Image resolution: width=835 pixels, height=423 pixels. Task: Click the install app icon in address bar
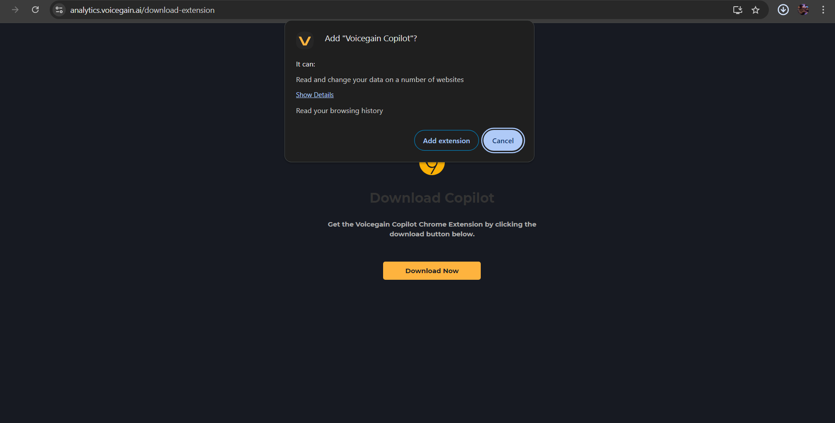point(738,10)
